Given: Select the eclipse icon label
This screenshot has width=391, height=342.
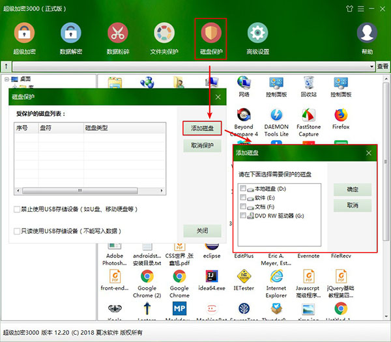Looking at the screenshot, I should [212, 256].
